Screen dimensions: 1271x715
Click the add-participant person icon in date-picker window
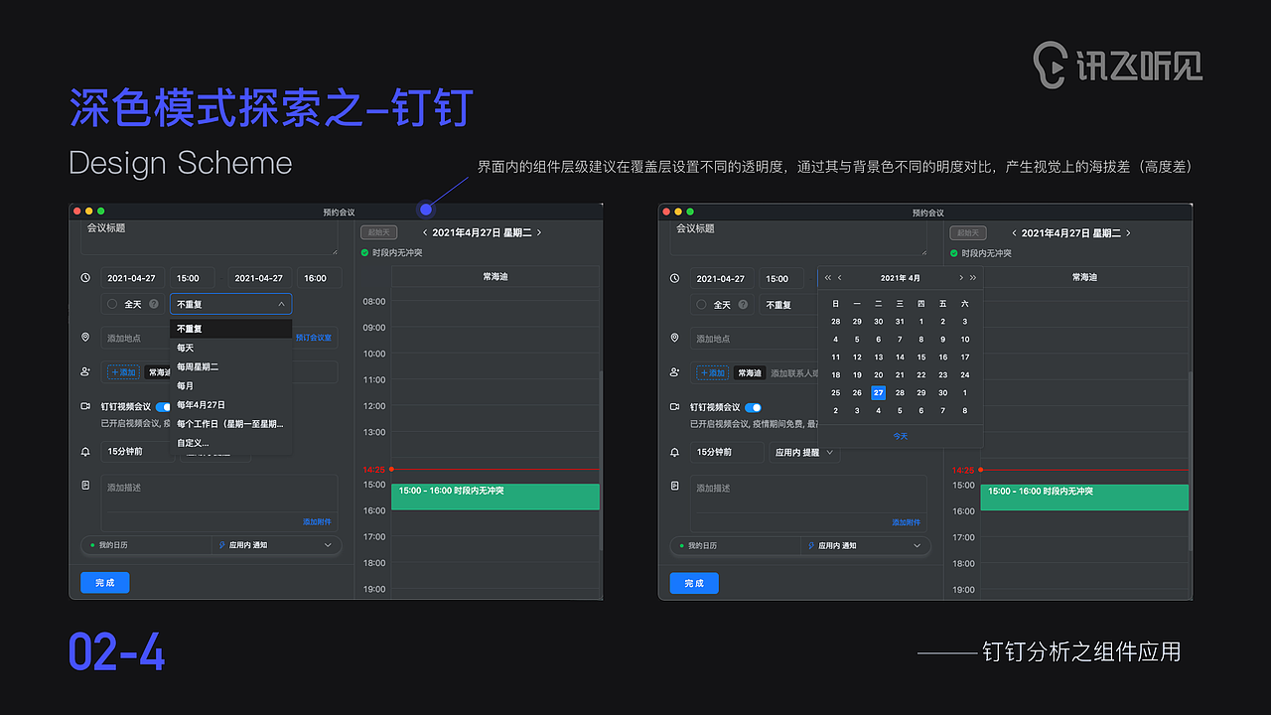pyautogui.click(x=675, y=372)
